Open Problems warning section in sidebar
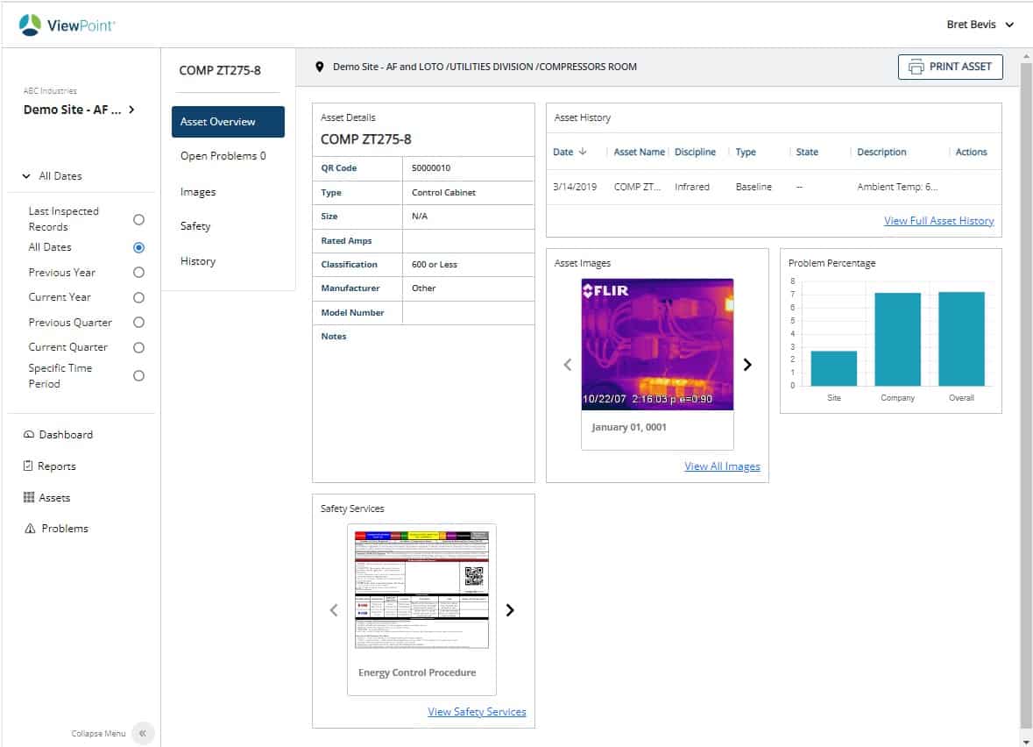 pyautogui.click(x=30, y=529)
